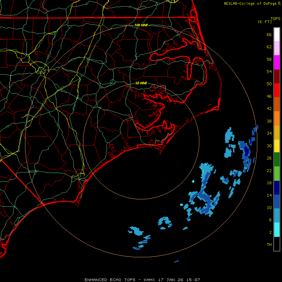Click the '100 NMI' range ring label
282x282 pixels.
click(x=141, y=25)
